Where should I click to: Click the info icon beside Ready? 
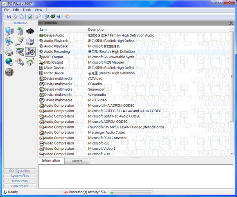click(x=5, y=192)
